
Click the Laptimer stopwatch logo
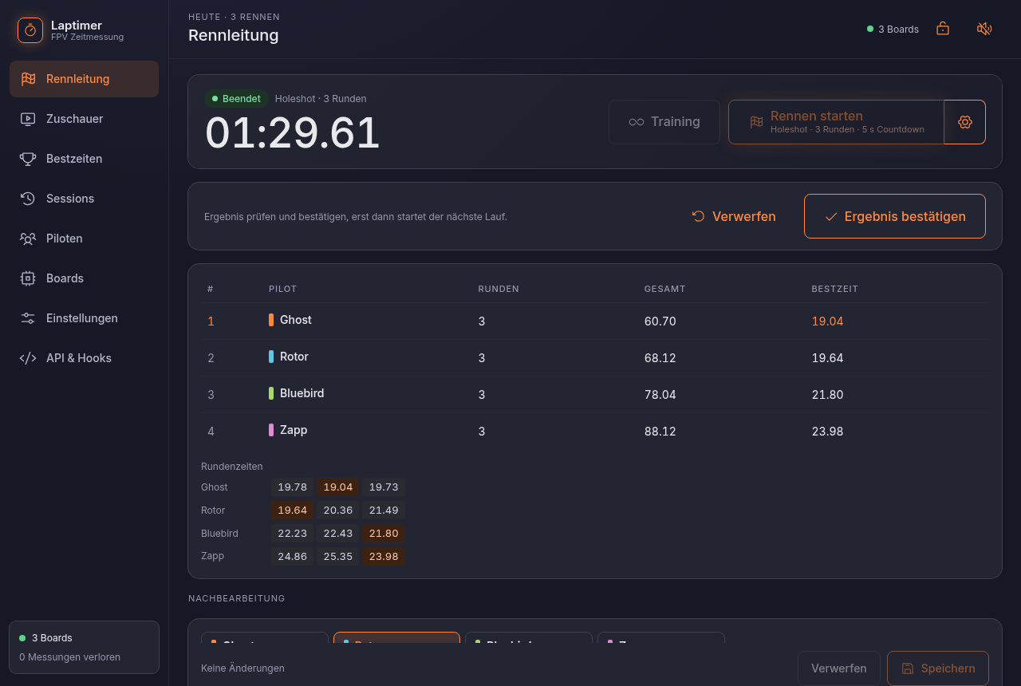30,30
